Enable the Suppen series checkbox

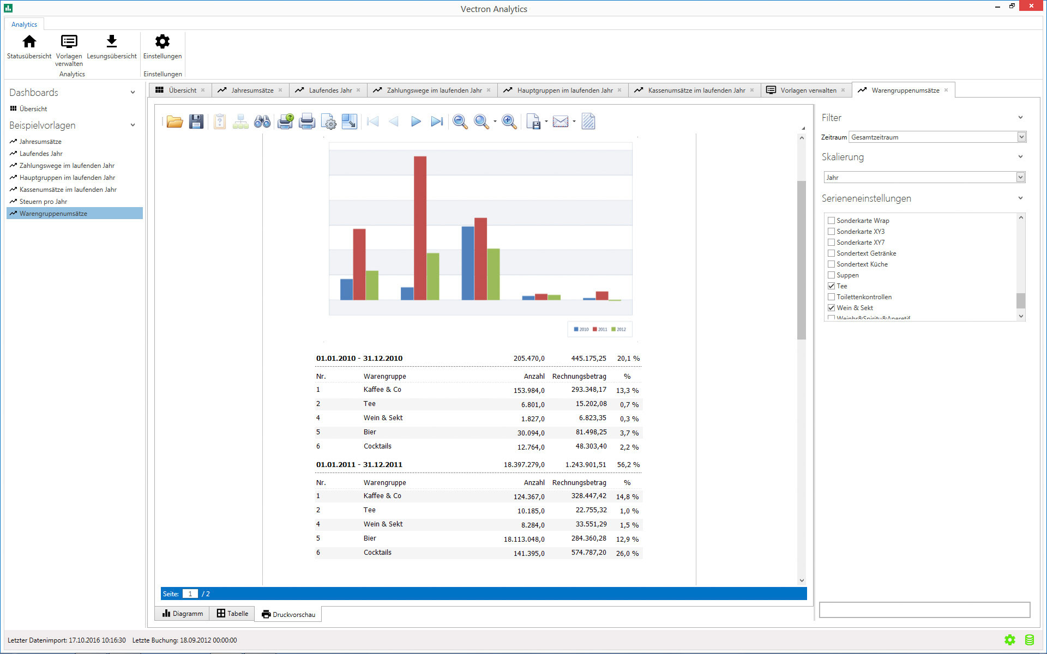click(x=831, y=275)
